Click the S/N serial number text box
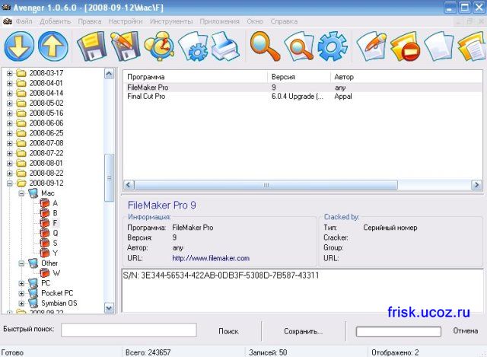The height and width of the screenshot is (357, 487). click(302, 291)
